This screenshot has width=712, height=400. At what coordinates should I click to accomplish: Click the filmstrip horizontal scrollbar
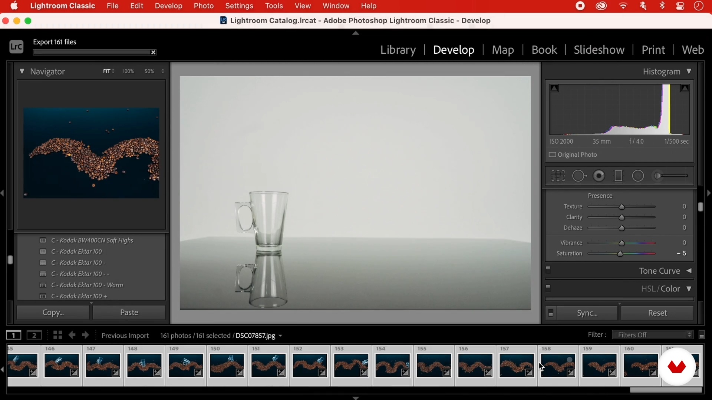pyautogui.click(x=666, y=390)
